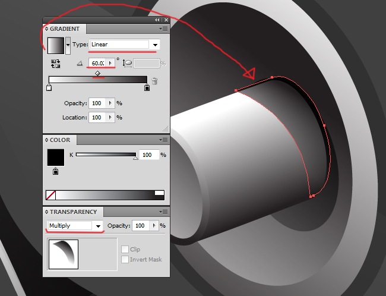Select the black gradient stop
386x296 pixels.
147,87
